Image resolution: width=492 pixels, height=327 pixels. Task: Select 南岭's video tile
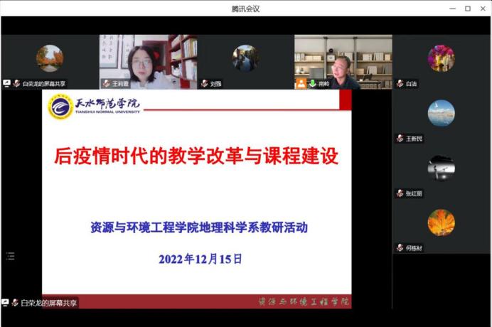(x=343, y=60)
